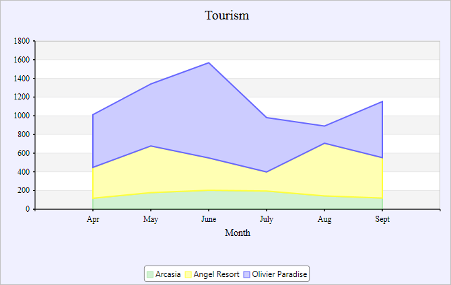Click the Tourism chart title

[x=227, y=15]
